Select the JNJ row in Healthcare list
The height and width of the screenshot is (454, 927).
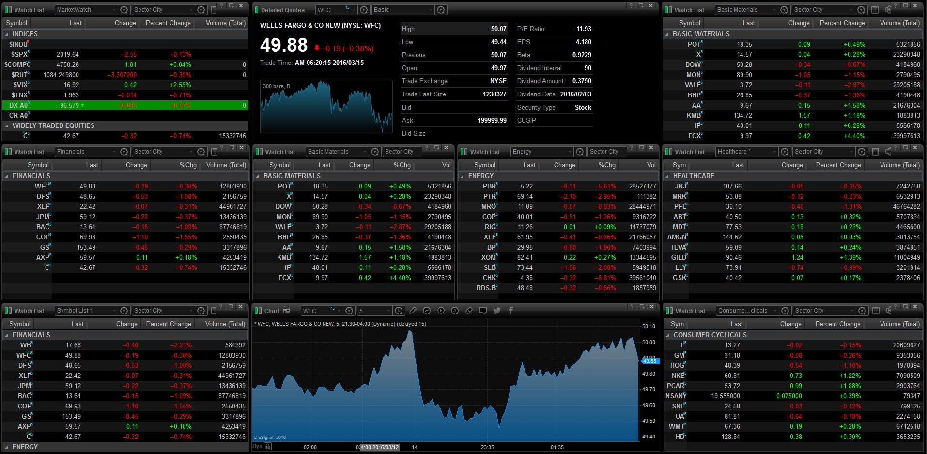[x=793, y=187]
